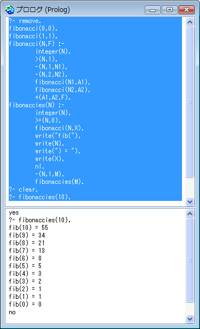The width and height of the screenshot is (200, 329).
Task: Click the up arrow of output scrollbar
Action: point(190,213)
